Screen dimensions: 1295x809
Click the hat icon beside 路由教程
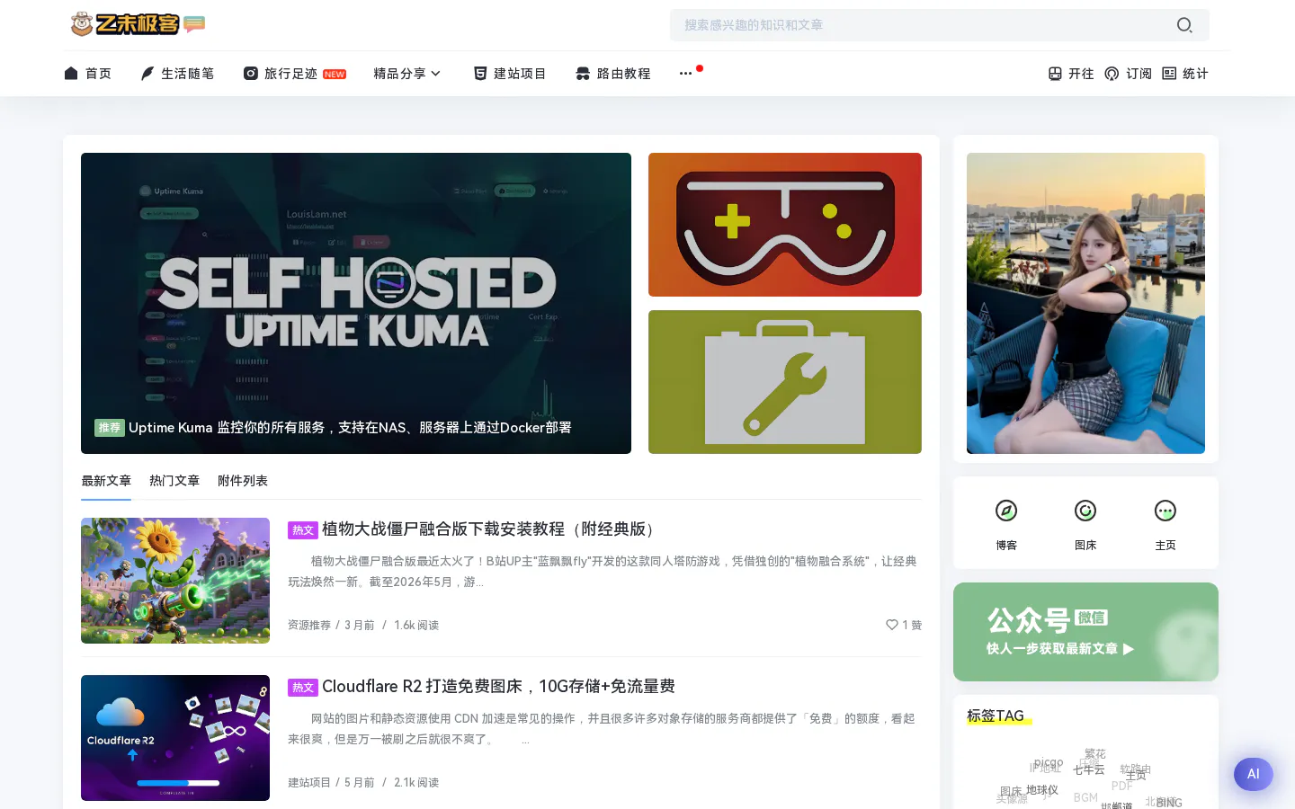coord(583,74)
